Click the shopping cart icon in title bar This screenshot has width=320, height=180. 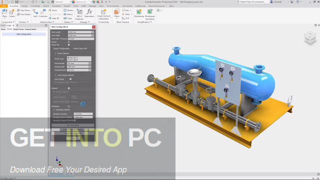[x=292, y=2]
